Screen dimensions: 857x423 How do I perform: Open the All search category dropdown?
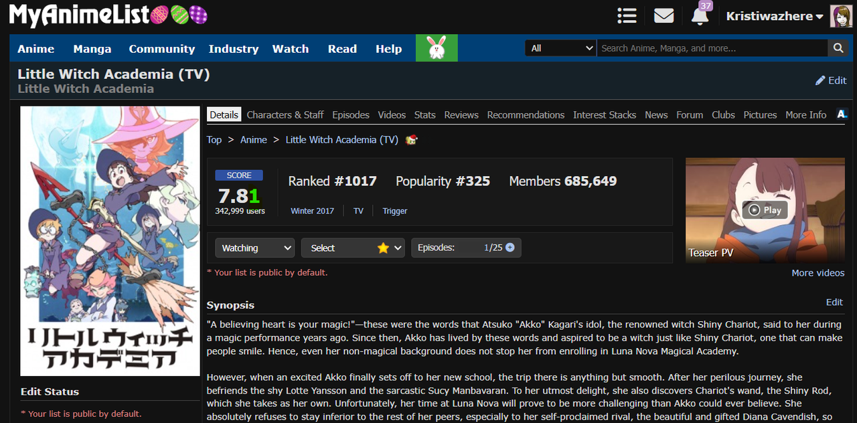[560, 48]
